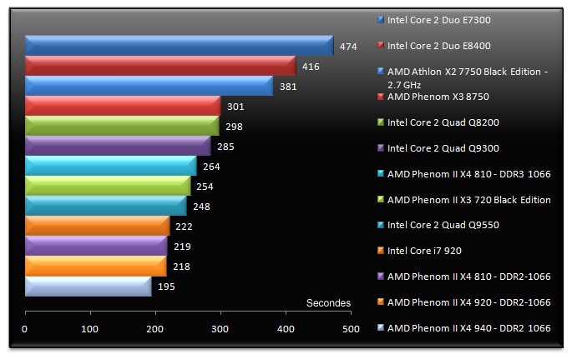The width and height of the screenshot is (572, 359).
Task: Select the legend text AMD Phenom X3 8750
Action: (x=438, y=97)
